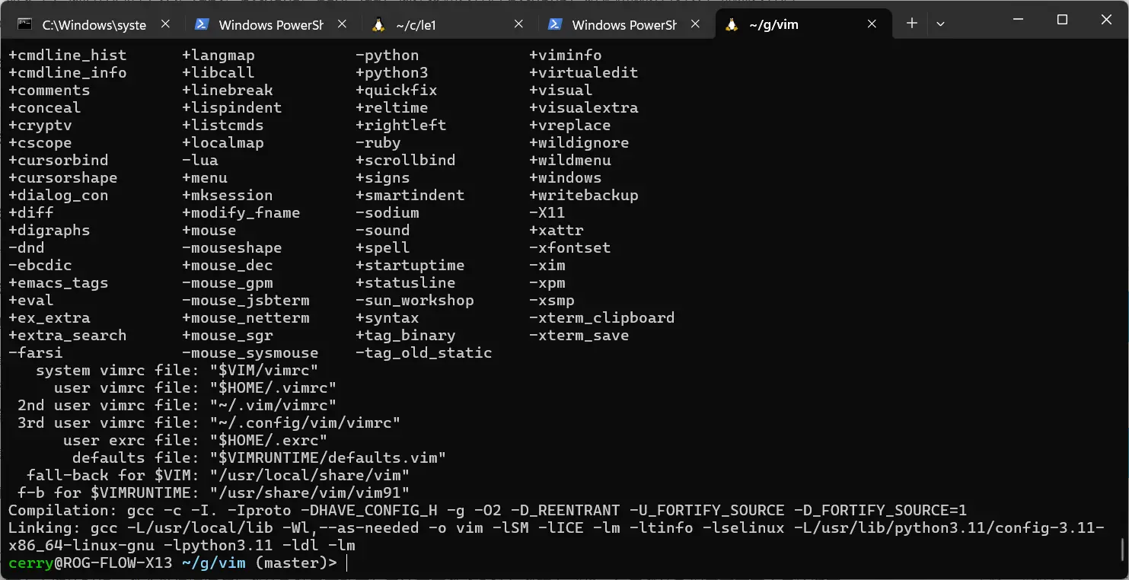This screenshot has height=580, width=1129.
Task: Close the ~/c/le1 tab
Action: (518, 24)
